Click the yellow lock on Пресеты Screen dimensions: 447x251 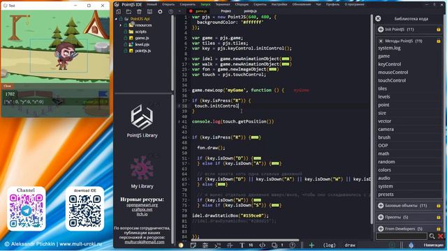click(439, 217)
